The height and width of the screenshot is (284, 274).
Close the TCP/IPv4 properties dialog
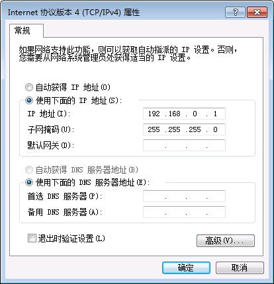pos(257,12)
